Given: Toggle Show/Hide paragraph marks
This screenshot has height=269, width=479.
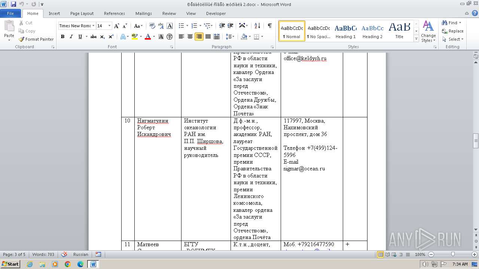Looking at the screenshot, I should [269, 26].
